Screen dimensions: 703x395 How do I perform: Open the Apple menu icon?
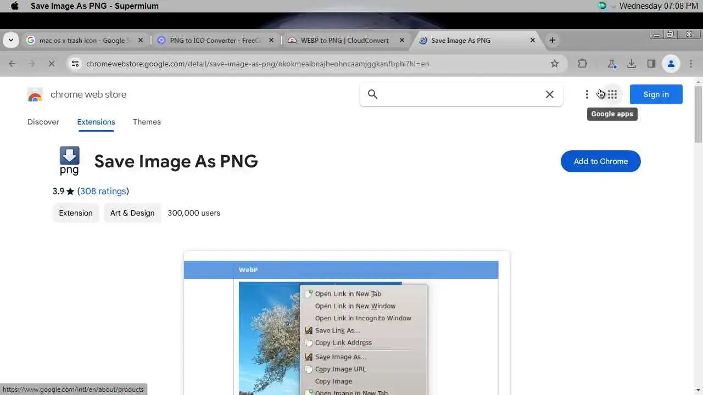[15, 6]
